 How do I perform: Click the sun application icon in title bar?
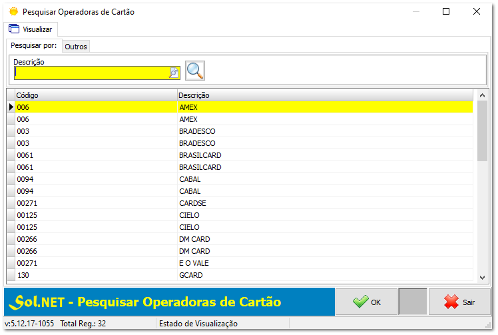14,12
